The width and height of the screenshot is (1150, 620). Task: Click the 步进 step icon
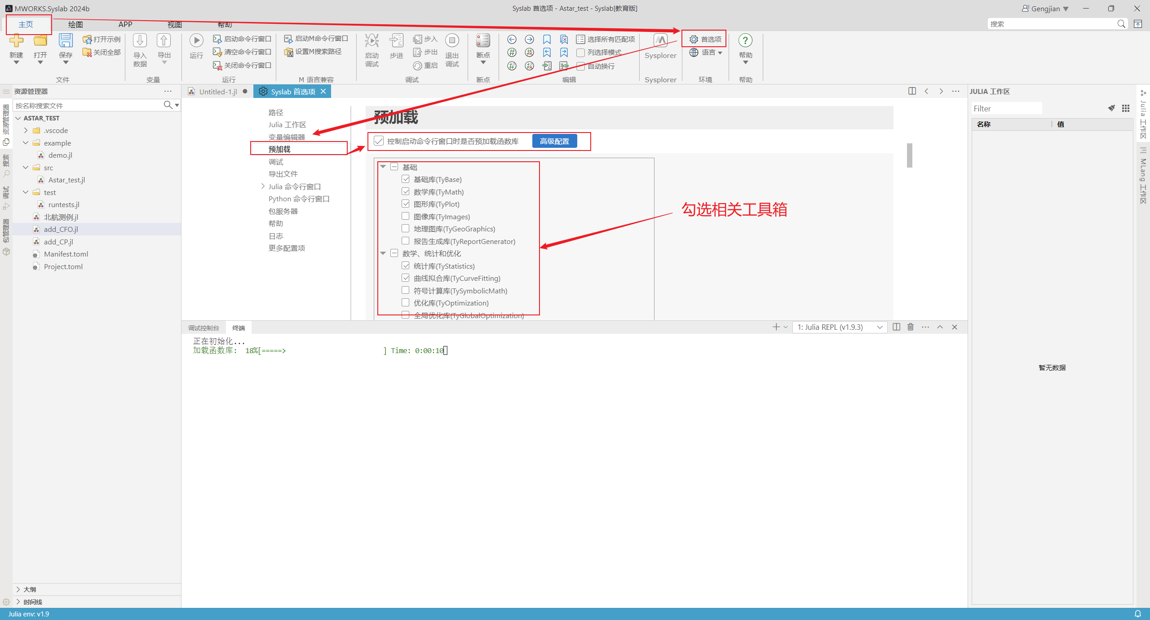[x=396, y=40]
